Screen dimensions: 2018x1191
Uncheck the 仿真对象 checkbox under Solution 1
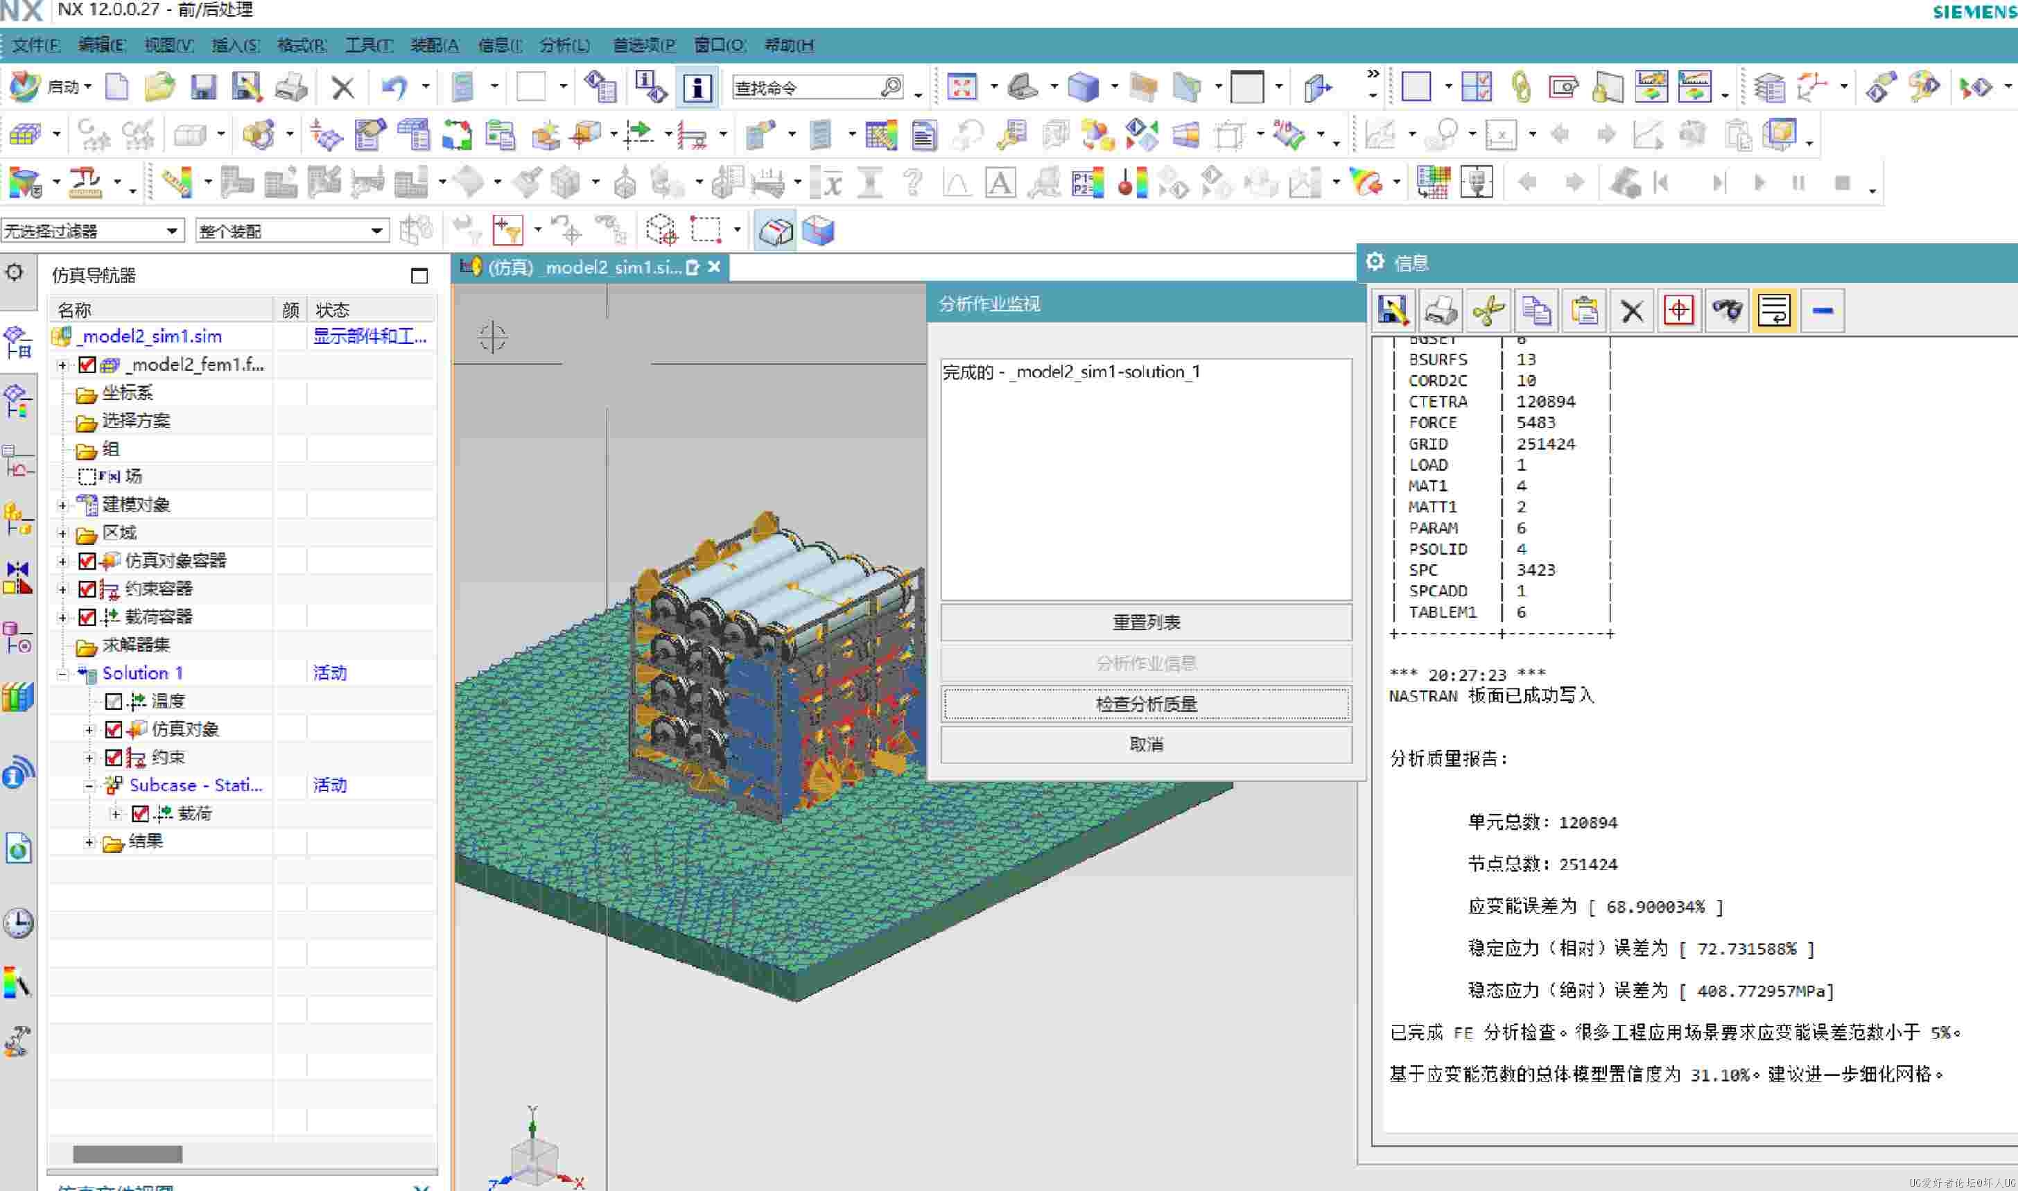[x=114, y=729]
